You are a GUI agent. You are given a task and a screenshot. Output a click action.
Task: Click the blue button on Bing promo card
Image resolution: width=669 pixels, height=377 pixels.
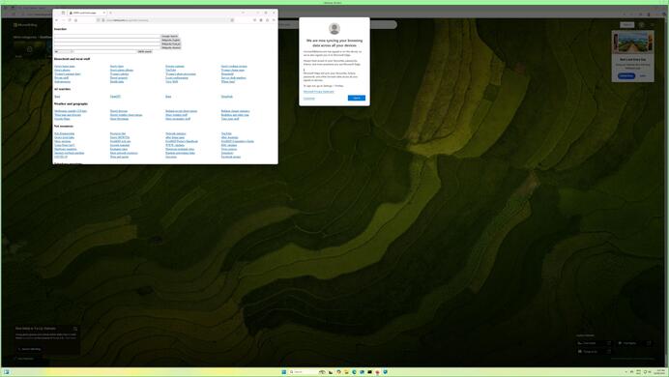tap(625, 75)
